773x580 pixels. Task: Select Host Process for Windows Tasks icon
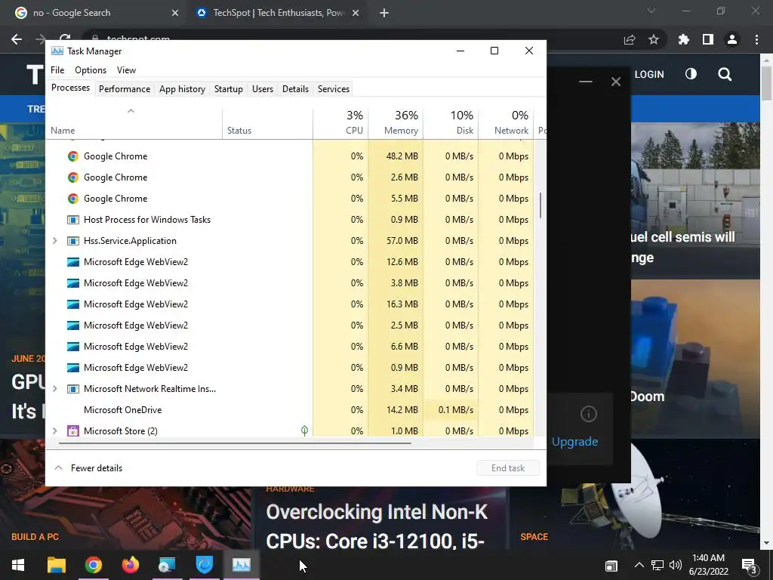point(73,220)
